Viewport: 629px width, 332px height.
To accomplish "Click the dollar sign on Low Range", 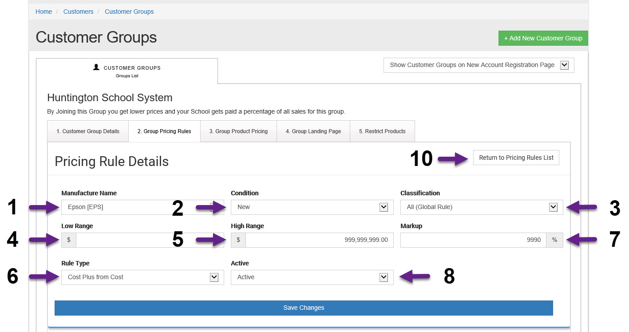I will point(69,240).
